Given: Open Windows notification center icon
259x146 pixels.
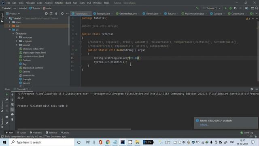Looking at the screenshot, I should [x=253, y=142].
